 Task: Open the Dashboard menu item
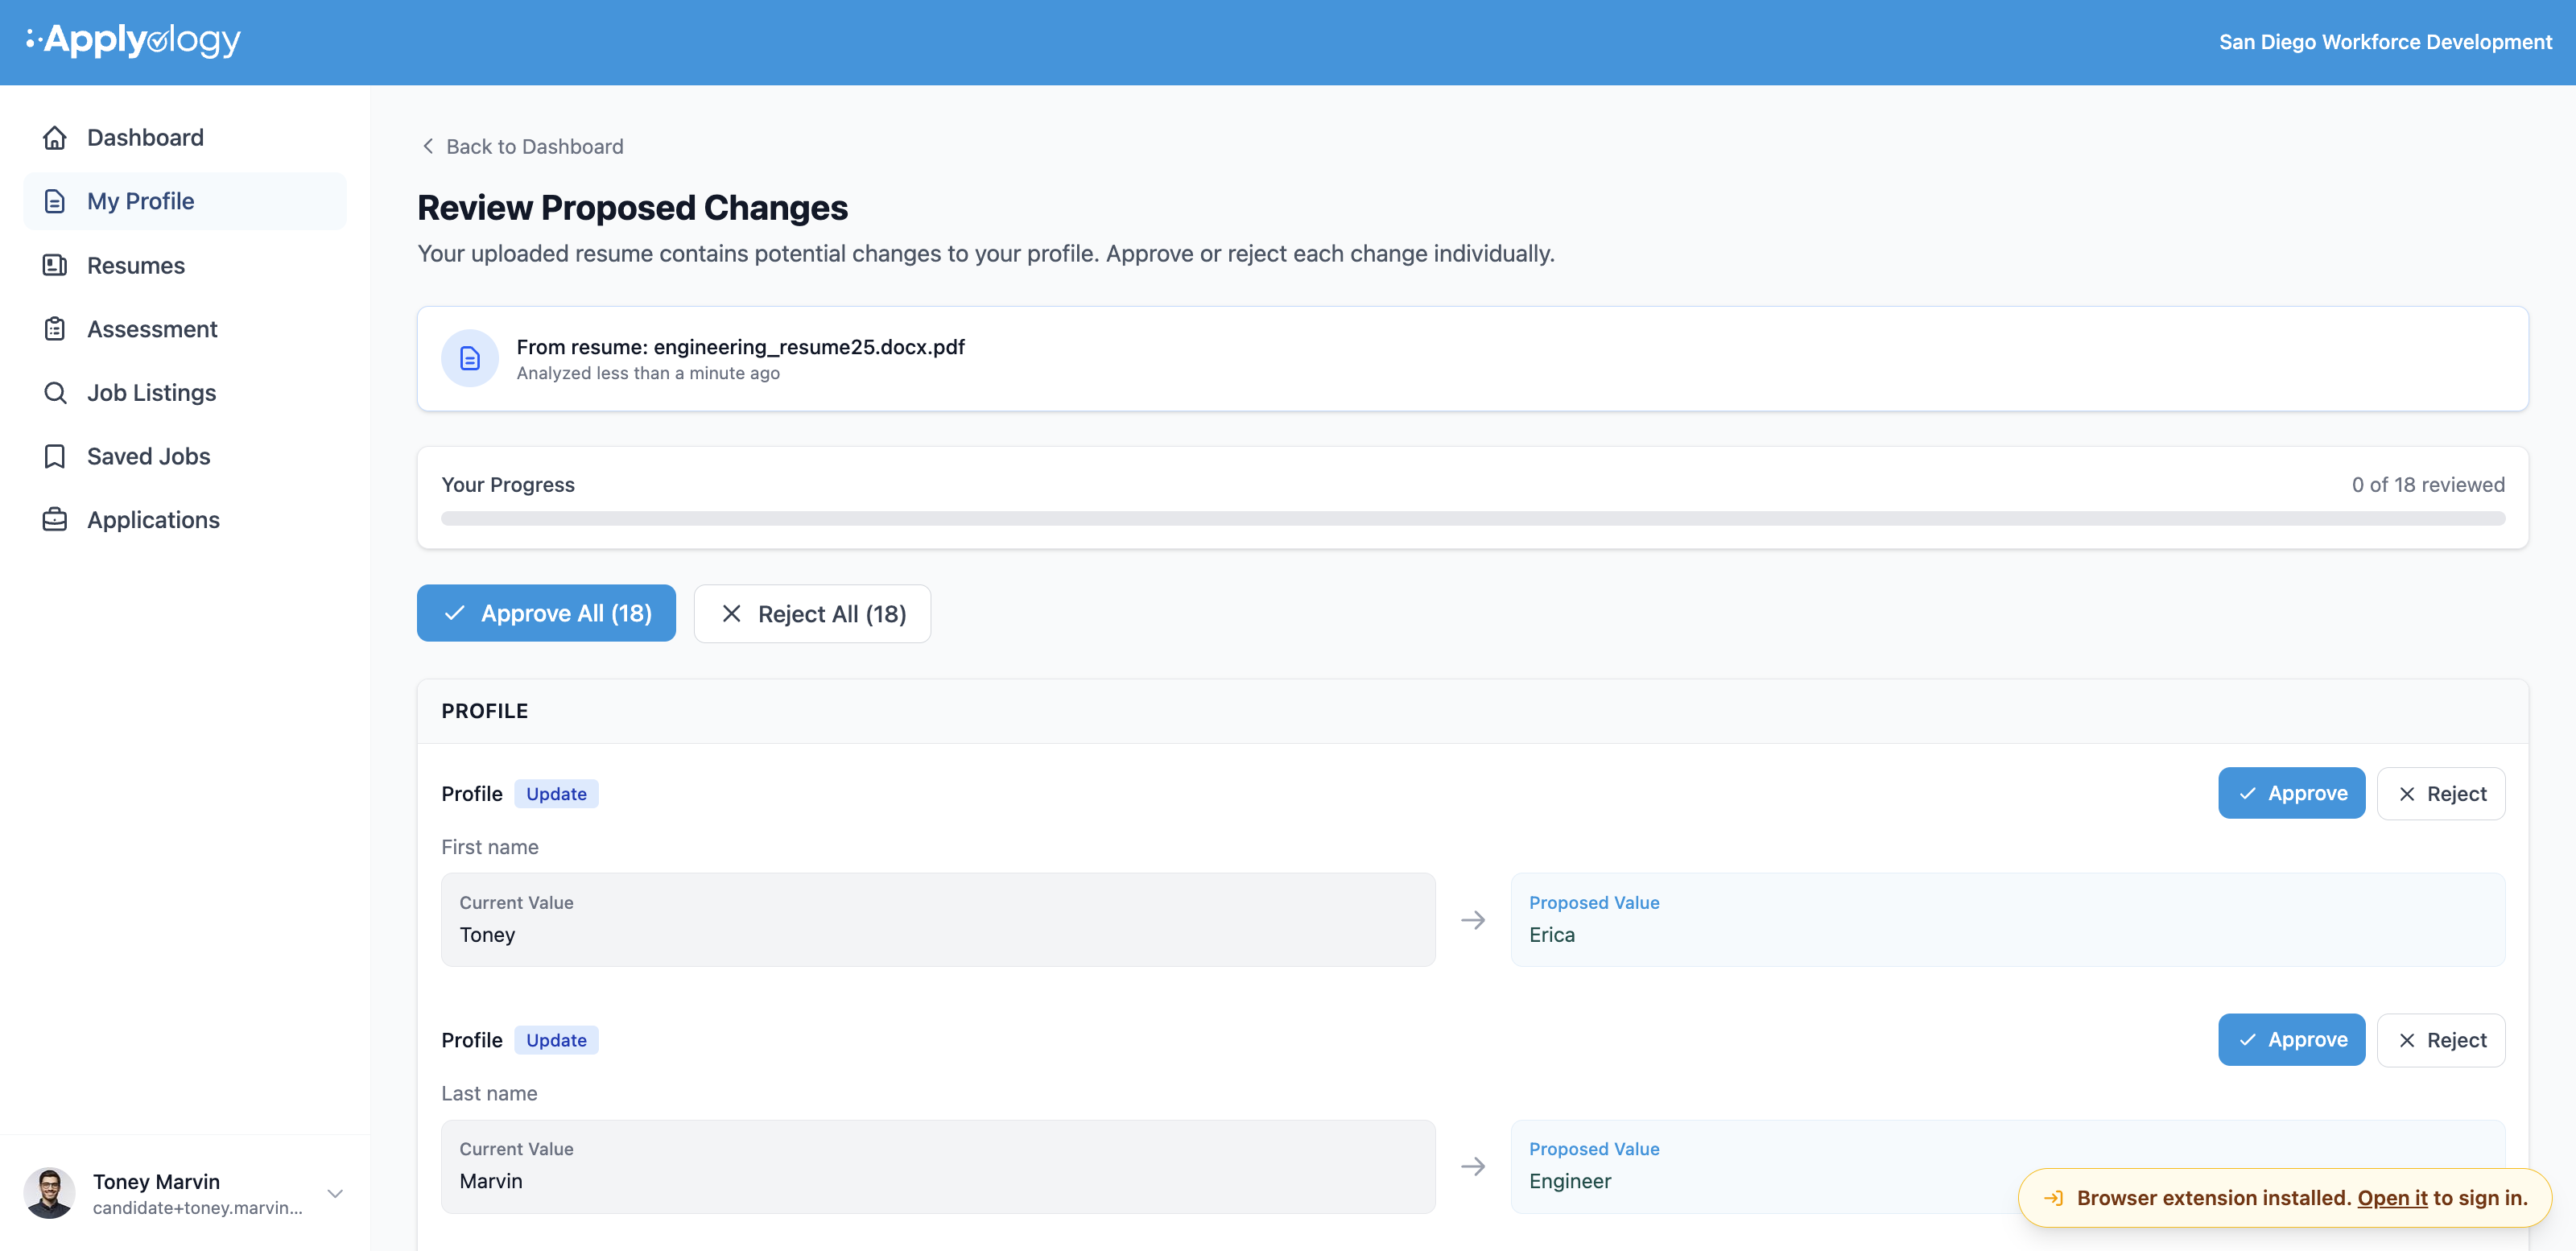185,137
